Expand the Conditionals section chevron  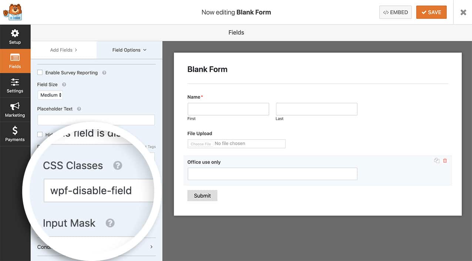[152, 247]
